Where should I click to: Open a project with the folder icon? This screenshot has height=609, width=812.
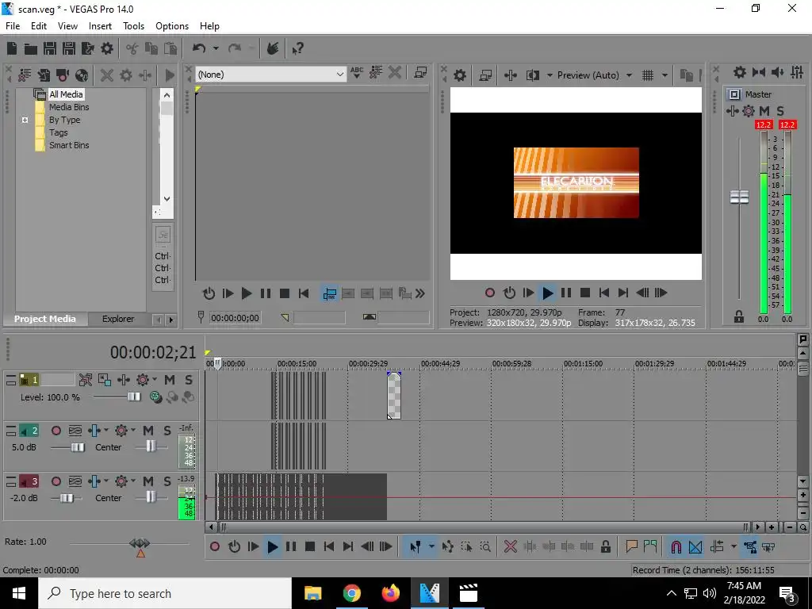(x=31, y=48)
